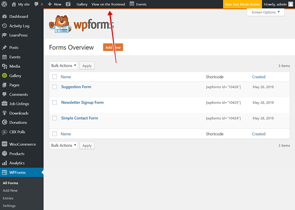Screen dimensions: 295x210
Task: Open the top Bulk Actions dropdown
Action: (x=63, y=65)
